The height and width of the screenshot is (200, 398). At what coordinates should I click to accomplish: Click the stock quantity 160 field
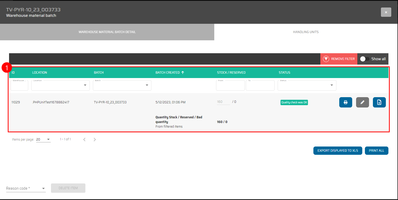pyautogui.click(x=223, y=102)
